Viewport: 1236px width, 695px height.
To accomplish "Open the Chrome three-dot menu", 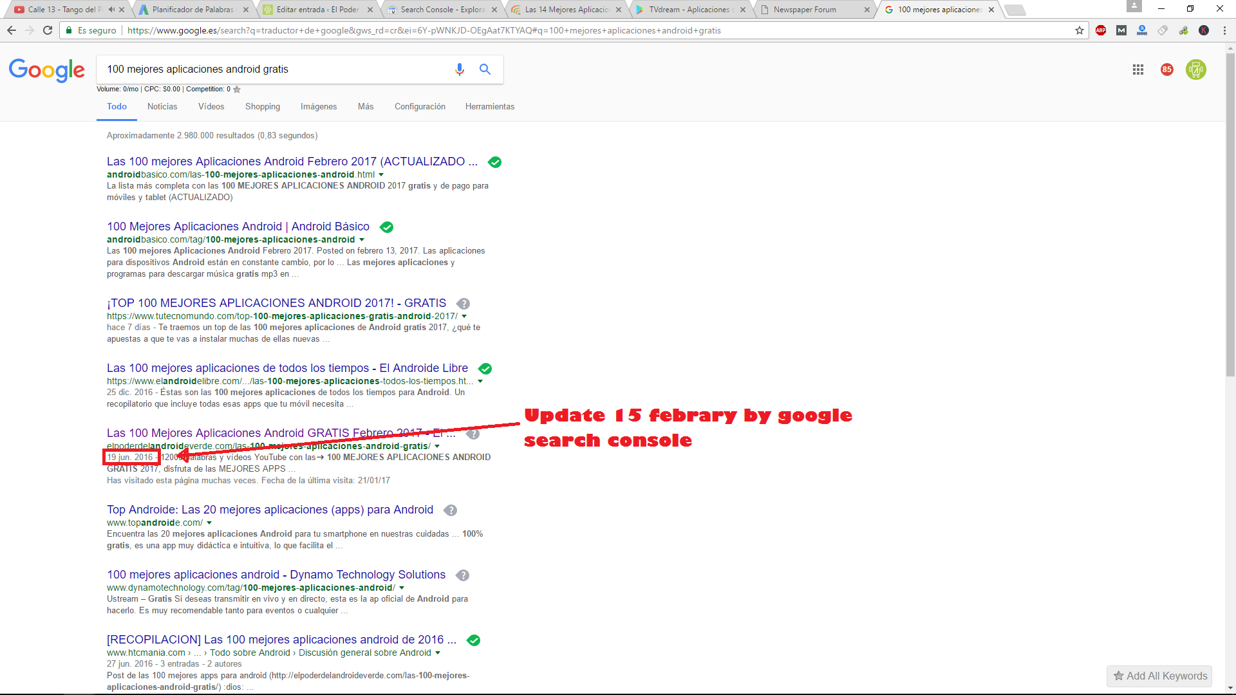I will pyautogui.click(x=1224, y=30).
